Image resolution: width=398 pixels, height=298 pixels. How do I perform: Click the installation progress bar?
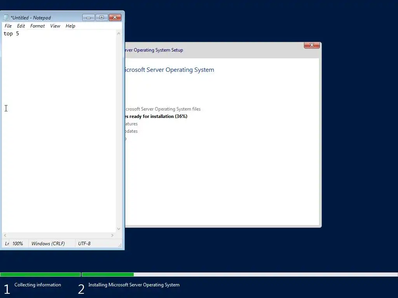(239, 274)
